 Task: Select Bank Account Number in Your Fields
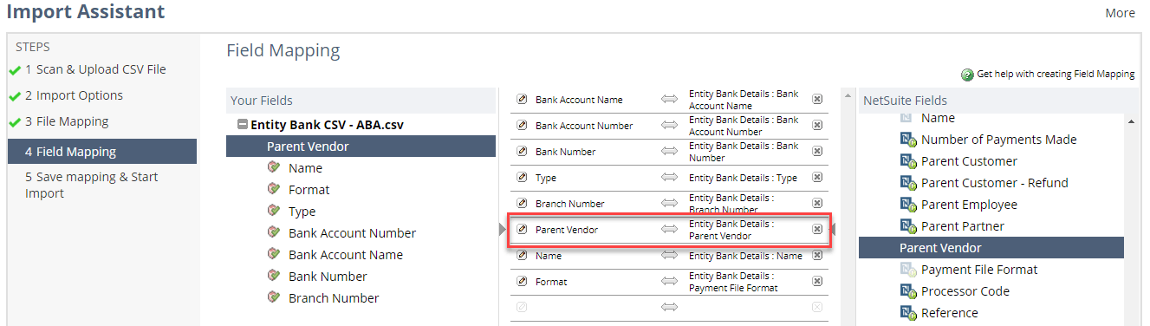(x=353, y=233)
